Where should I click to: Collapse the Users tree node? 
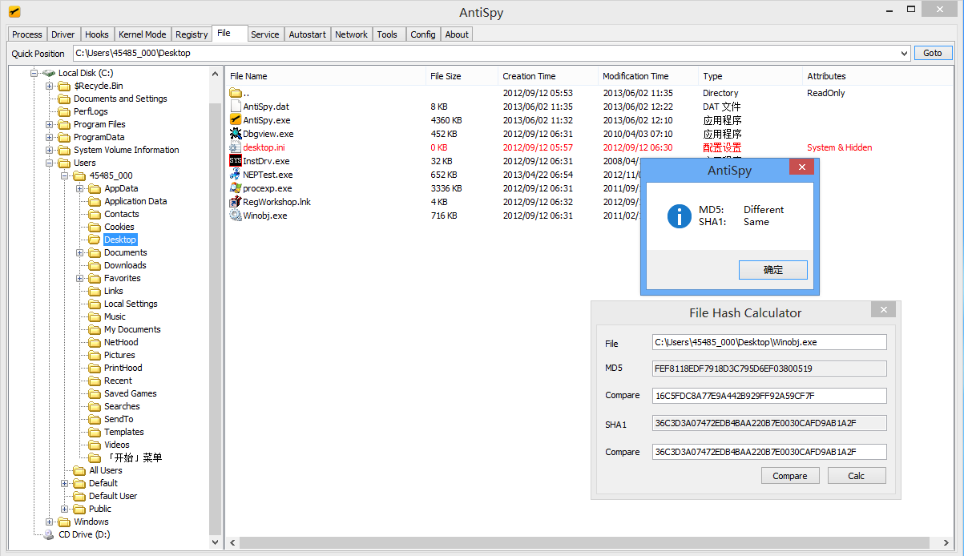pyautogui.click(x=50, y=163)
